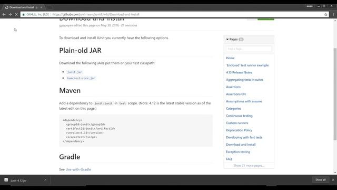The image size is (337, 190).
Task: Click the address bar URL
Action: (x=96, y=14)
